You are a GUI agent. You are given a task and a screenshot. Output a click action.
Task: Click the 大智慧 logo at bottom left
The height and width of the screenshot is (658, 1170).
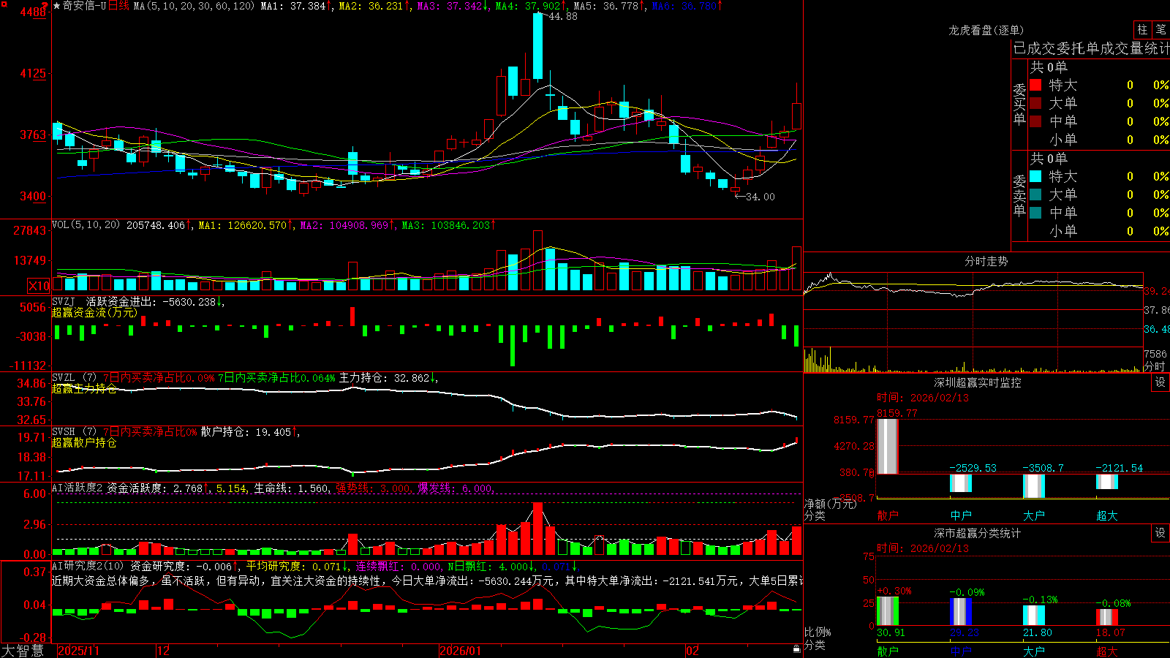[x=22, y=650]
